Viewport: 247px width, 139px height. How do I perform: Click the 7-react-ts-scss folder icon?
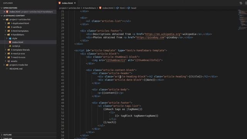tap(8, 58)
